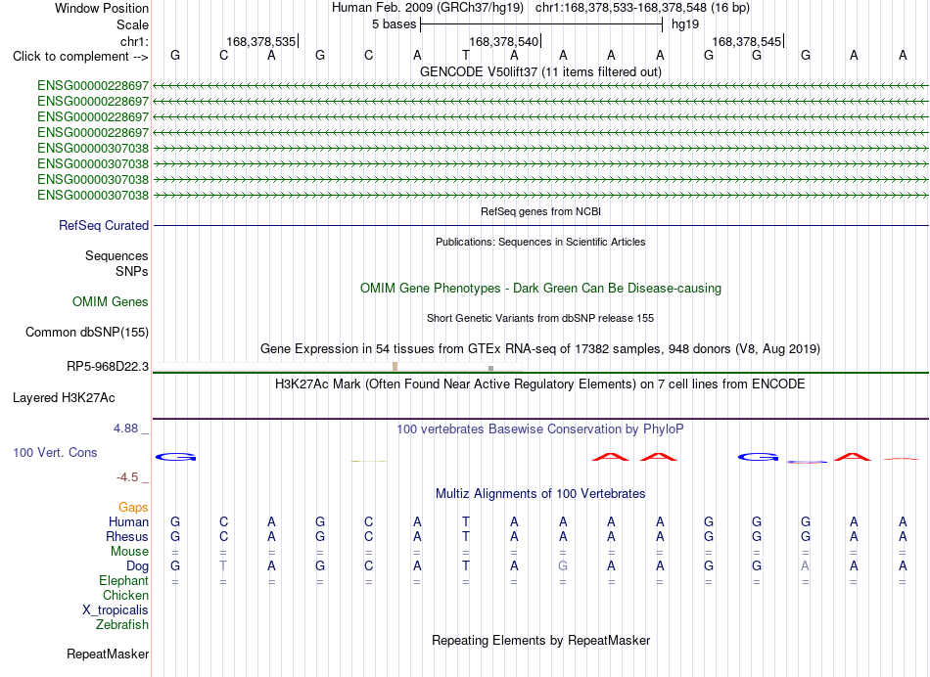The width and height of the screenshot is (930, 677).
Task: Click the Sequences track label
Action: (116, 255)
